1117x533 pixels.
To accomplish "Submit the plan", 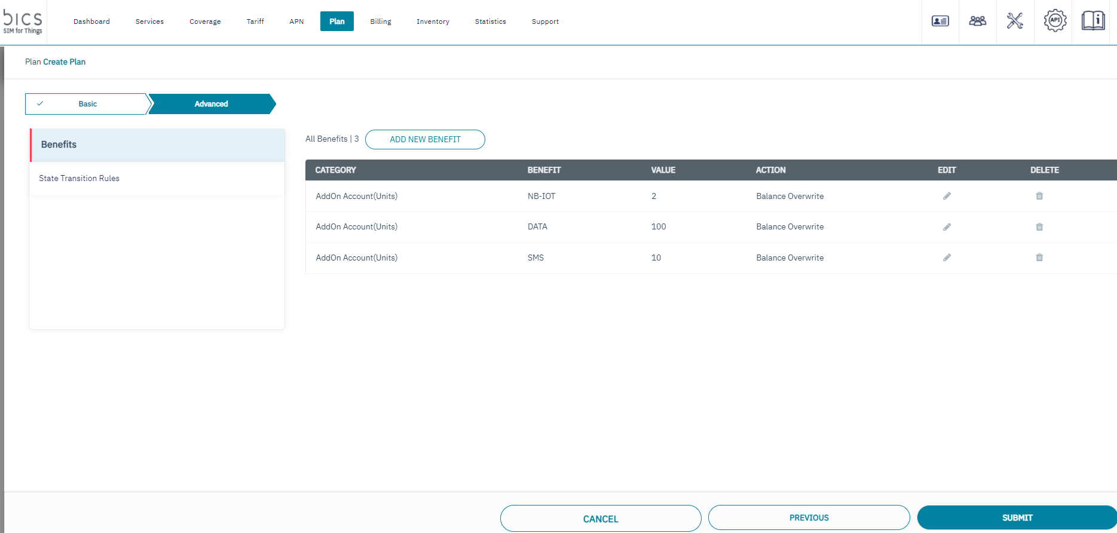I will click(x=1017, y=517).
